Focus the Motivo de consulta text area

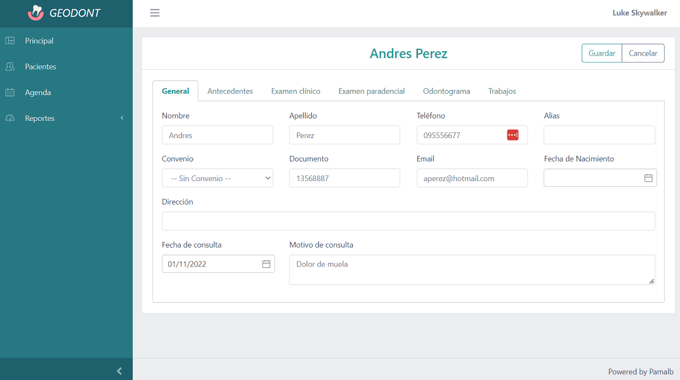point(471,270)
